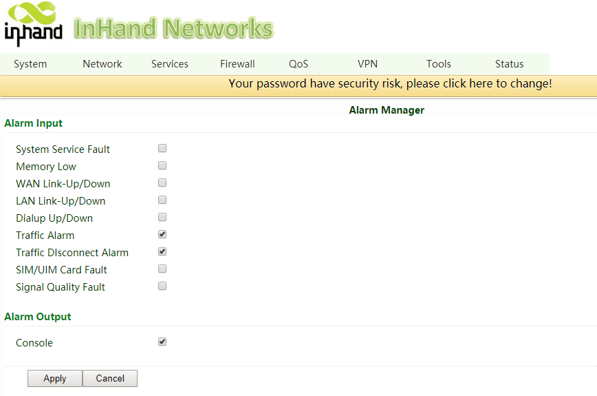Enable Dialup Up/Down alarm
The width and height of the screenshot is (597, 396).
[162, 217]
